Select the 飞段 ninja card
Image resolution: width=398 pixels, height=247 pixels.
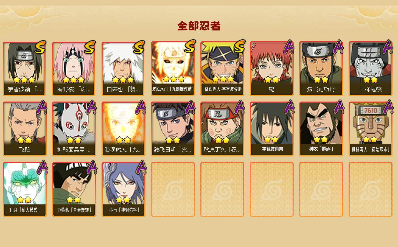pos(24,129)
